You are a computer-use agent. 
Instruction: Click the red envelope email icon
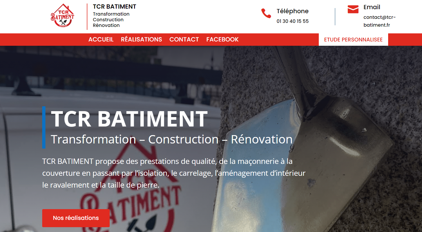click(353, 9)
